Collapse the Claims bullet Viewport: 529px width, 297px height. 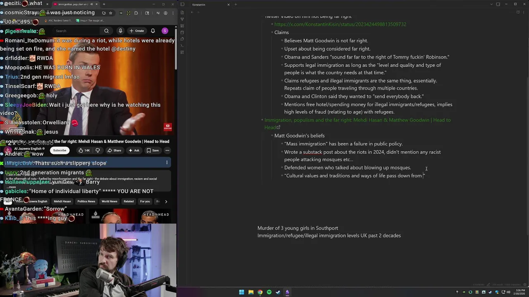272,33
